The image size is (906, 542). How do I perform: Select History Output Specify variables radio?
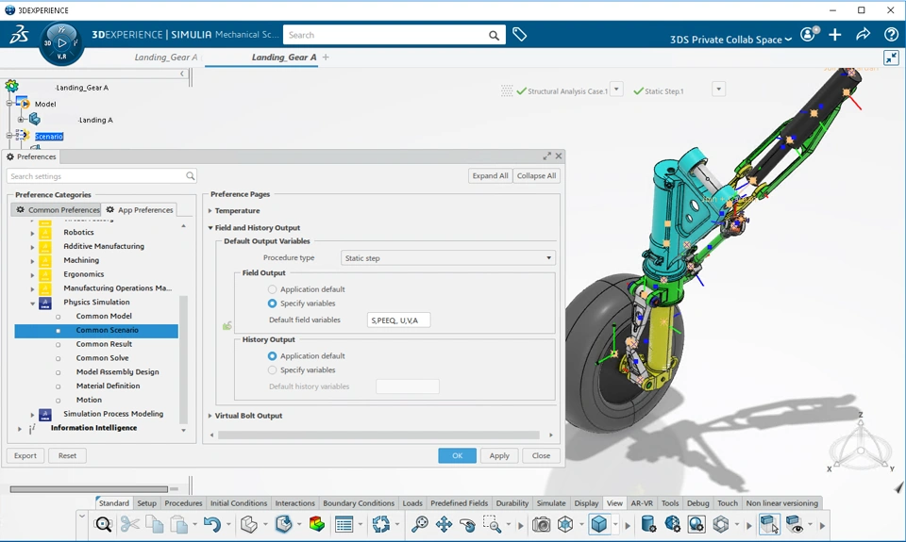pos(272,370)
